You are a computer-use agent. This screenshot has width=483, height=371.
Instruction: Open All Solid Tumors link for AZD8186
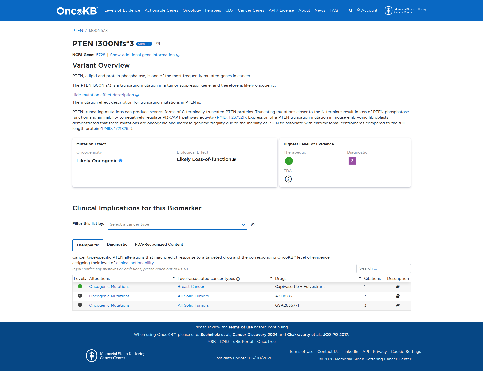click(193, 296)
